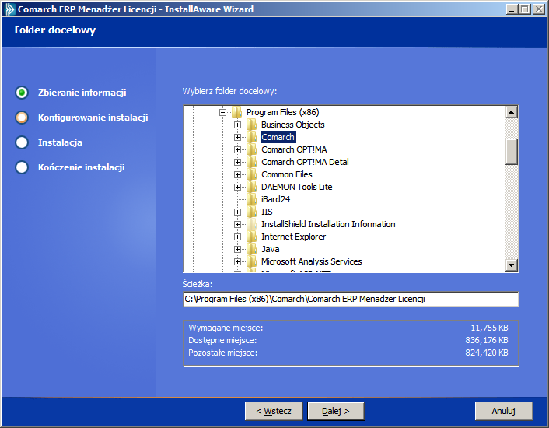This screenshot has height=428, width=549.
Task: Click the green Zbieranie informacji step indicator
Action: [22, 93]
